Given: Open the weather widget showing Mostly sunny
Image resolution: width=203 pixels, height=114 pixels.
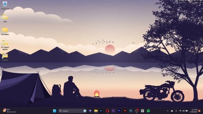Looking at the screenshot, I should [x=10, y=111].
